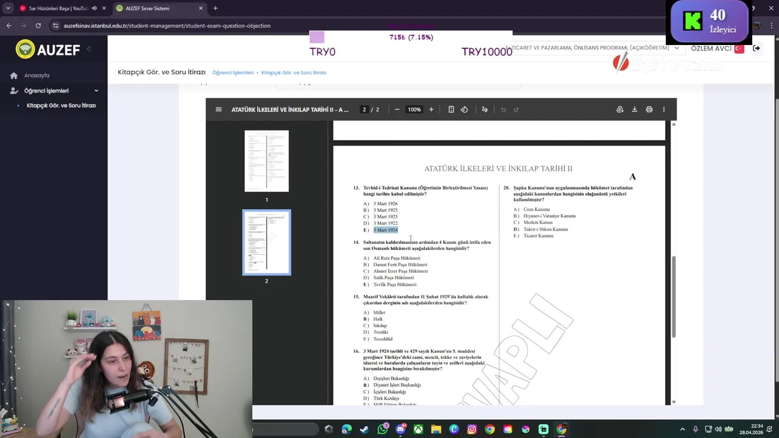The image size is (779, 438).
Task: Click the logout icon beside ÖZLEM AVCI
Action: [756, 48]
